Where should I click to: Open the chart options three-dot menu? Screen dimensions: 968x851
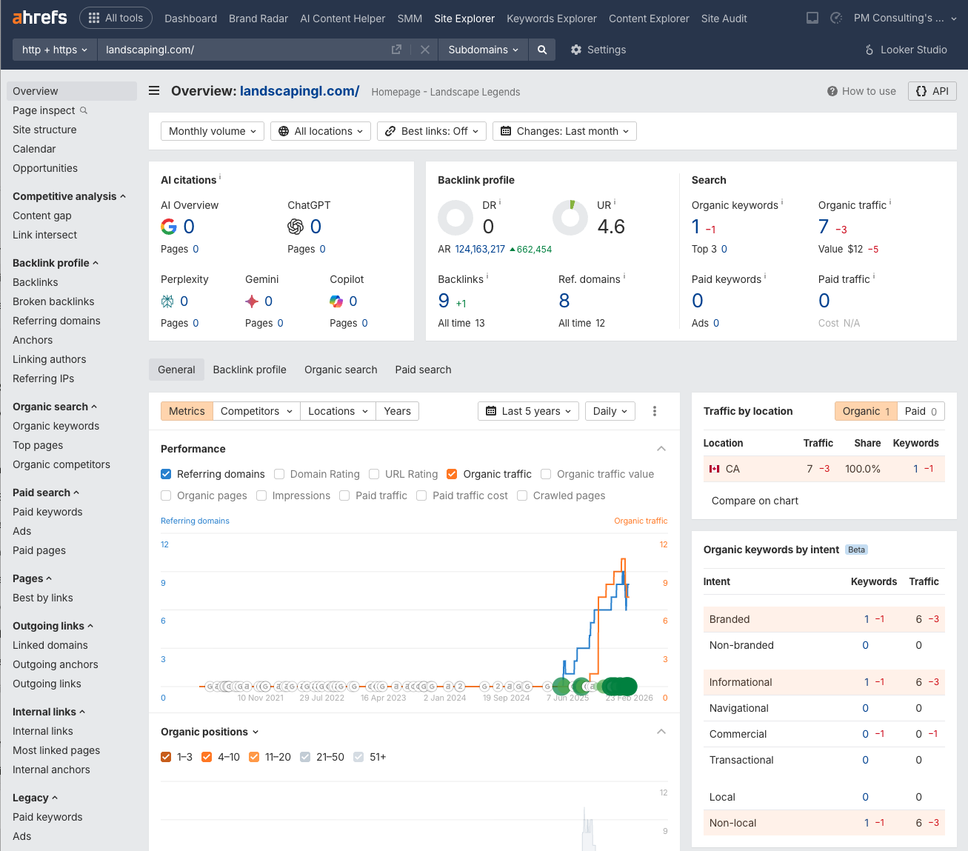[655, 411]
